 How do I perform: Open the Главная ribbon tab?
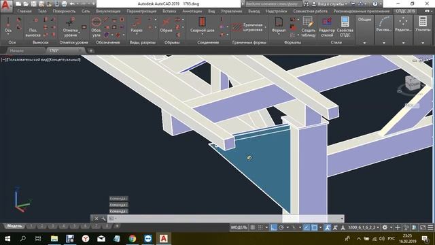24,11
